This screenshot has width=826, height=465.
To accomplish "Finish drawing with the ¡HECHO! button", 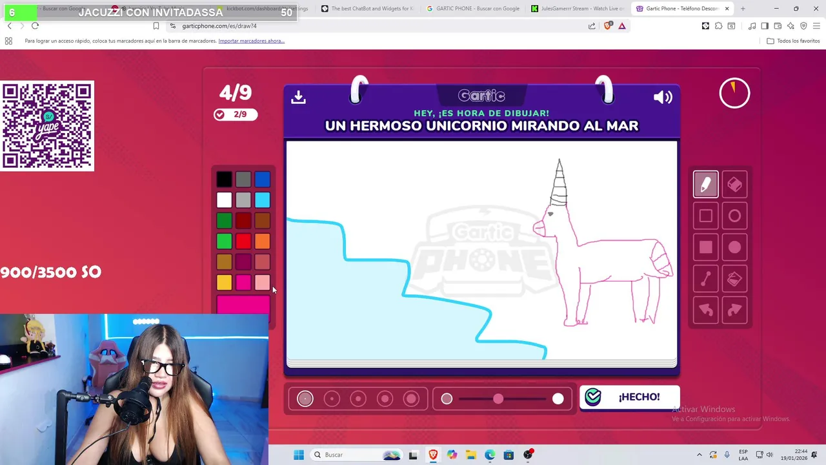I will click(x=629, y=397).
